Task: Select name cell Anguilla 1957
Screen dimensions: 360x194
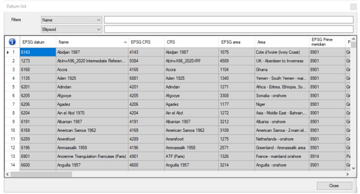Action: coord(92,165)
